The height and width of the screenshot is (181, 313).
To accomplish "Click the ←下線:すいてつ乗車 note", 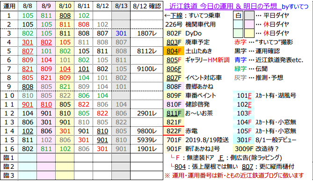I will click(x=192, y=15).
